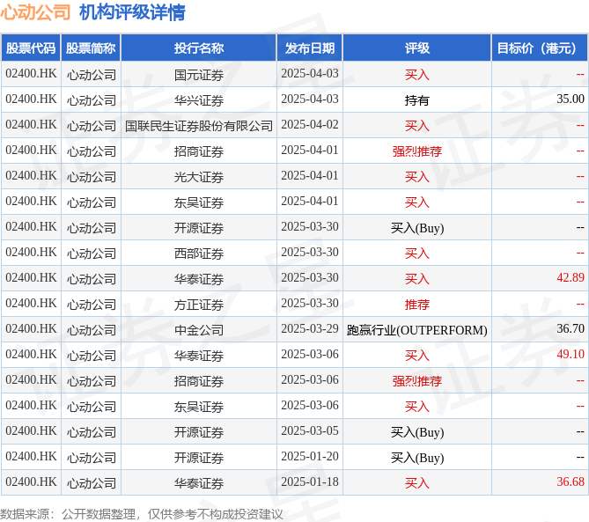Click 买入 rating in 西部证券 row

(x=417, y=254)
